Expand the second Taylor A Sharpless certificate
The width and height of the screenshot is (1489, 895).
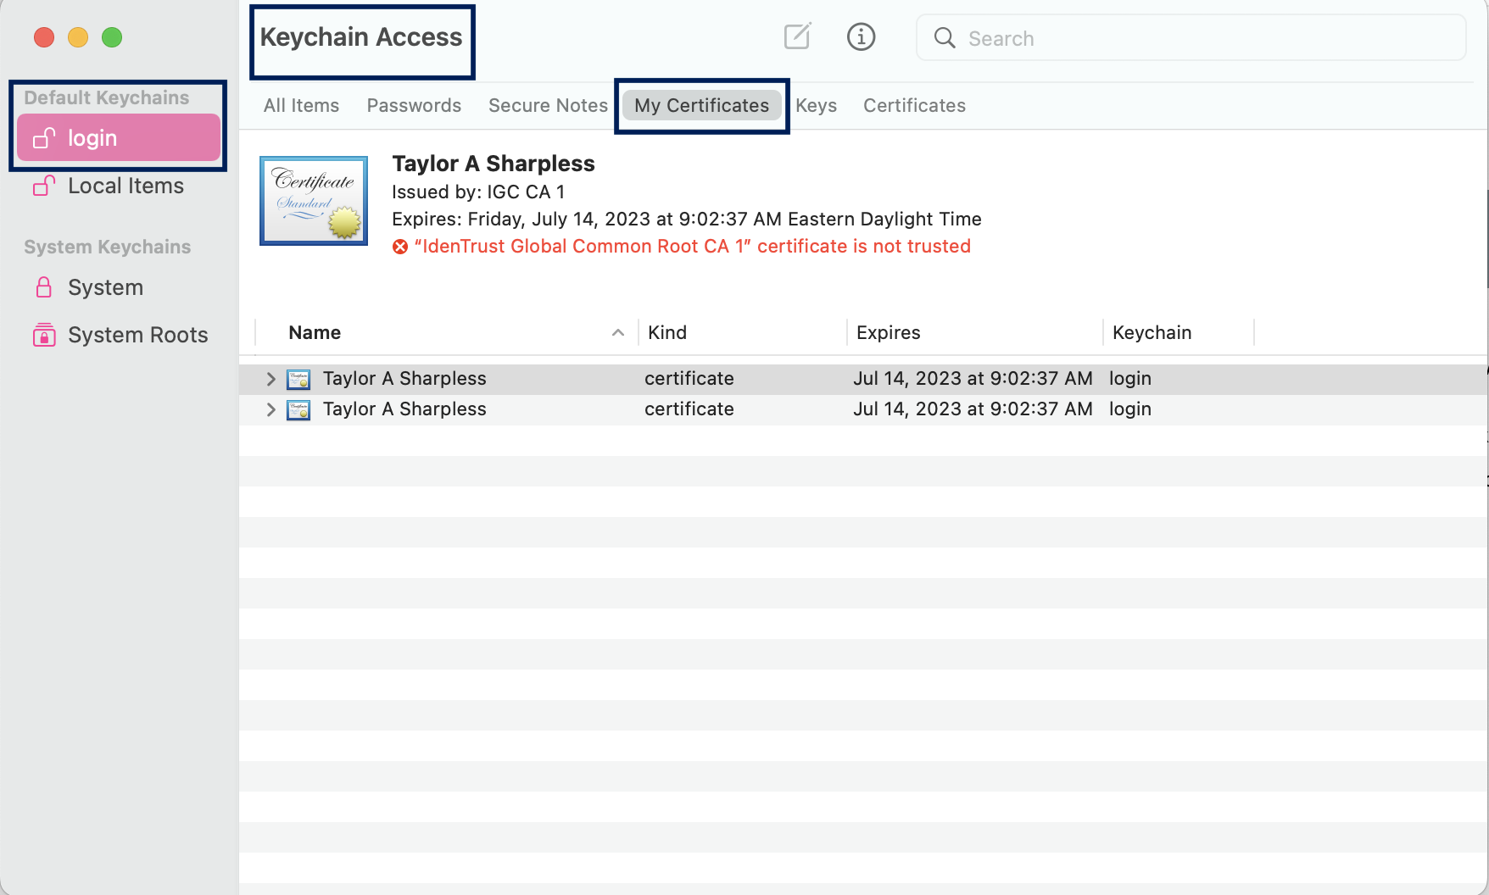click(x=270, y=409)
